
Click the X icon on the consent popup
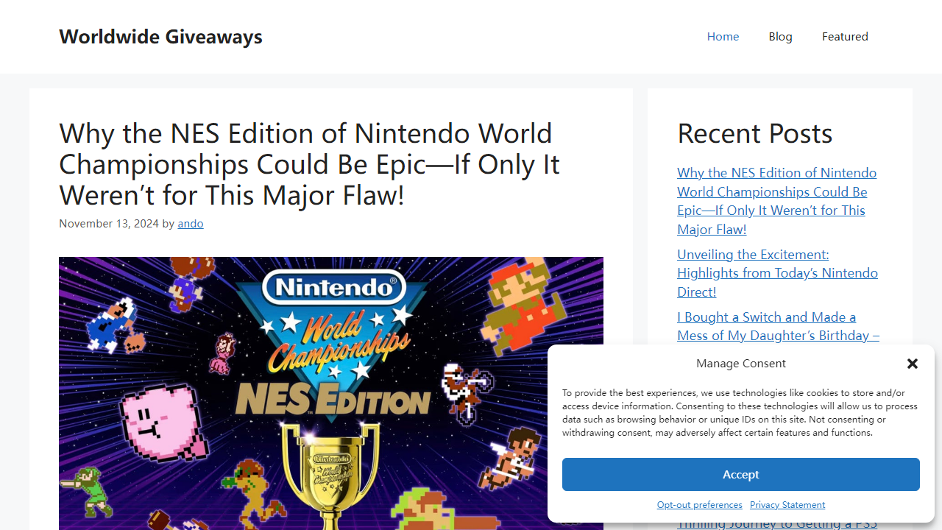(x=913, y=364)
